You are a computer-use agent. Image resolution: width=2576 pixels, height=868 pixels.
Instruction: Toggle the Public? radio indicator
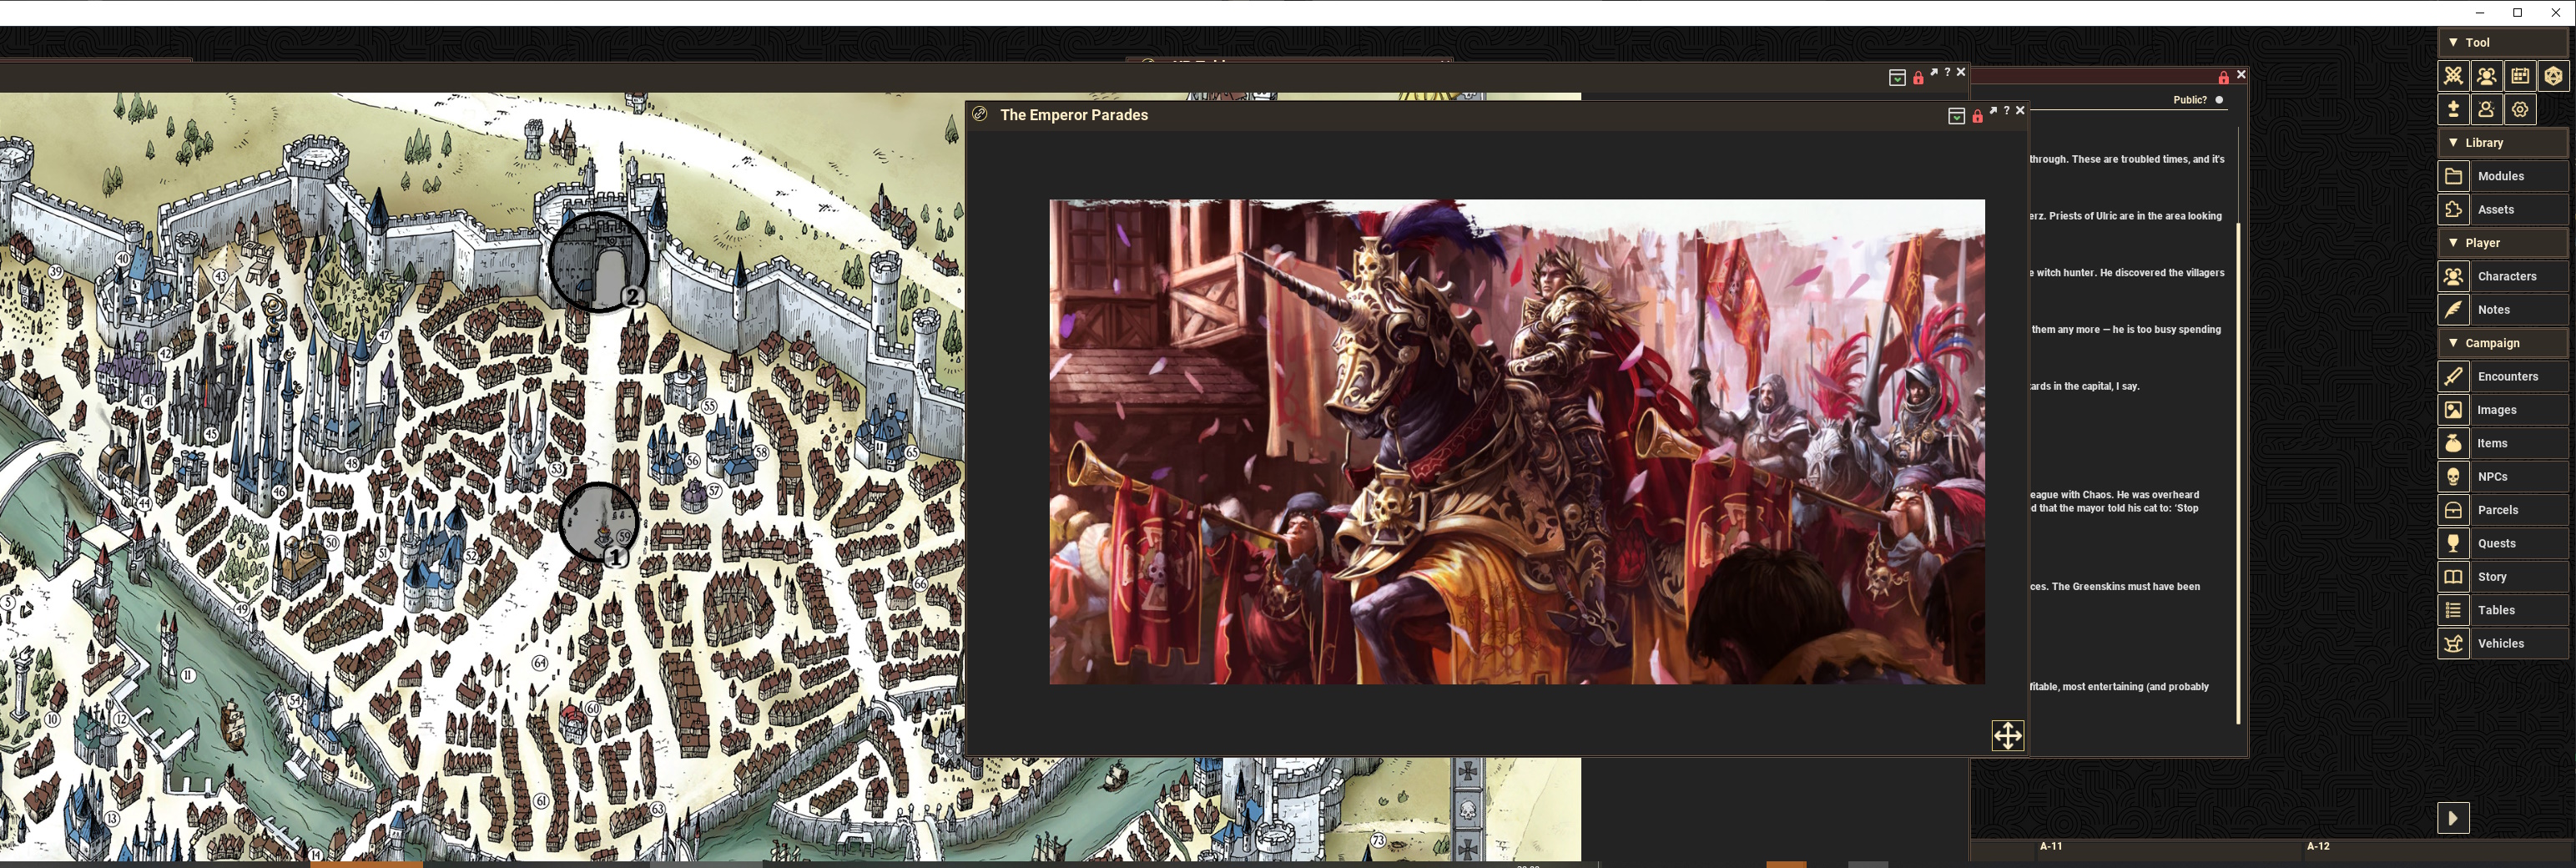click(x=2219, y=100)
